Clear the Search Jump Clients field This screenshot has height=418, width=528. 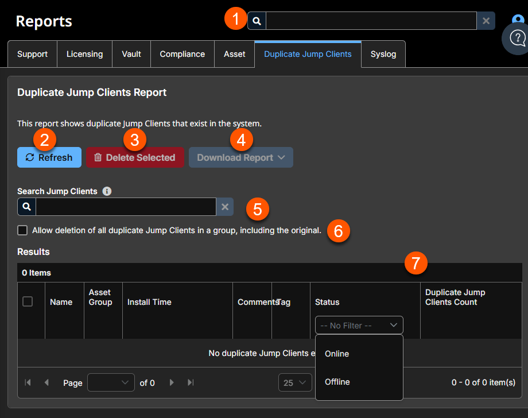click(225, 207)
